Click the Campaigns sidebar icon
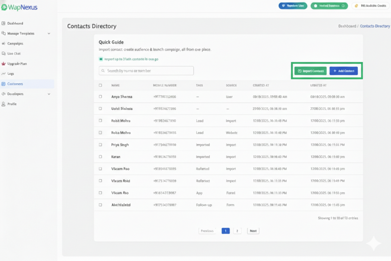 tap(3, 44)
